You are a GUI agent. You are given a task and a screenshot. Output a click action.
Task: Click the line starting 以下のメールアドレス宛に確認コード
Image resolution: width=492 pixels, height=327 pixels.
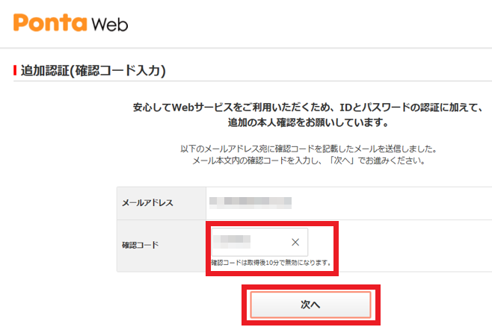coord(309,149)
